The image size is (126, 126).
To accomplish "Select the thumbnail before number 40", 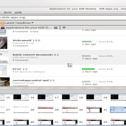I will 21,122.
